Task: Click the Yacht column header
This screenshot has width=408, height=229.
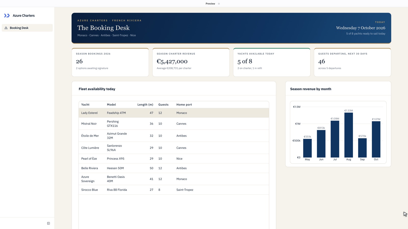Action: point(85,105)
